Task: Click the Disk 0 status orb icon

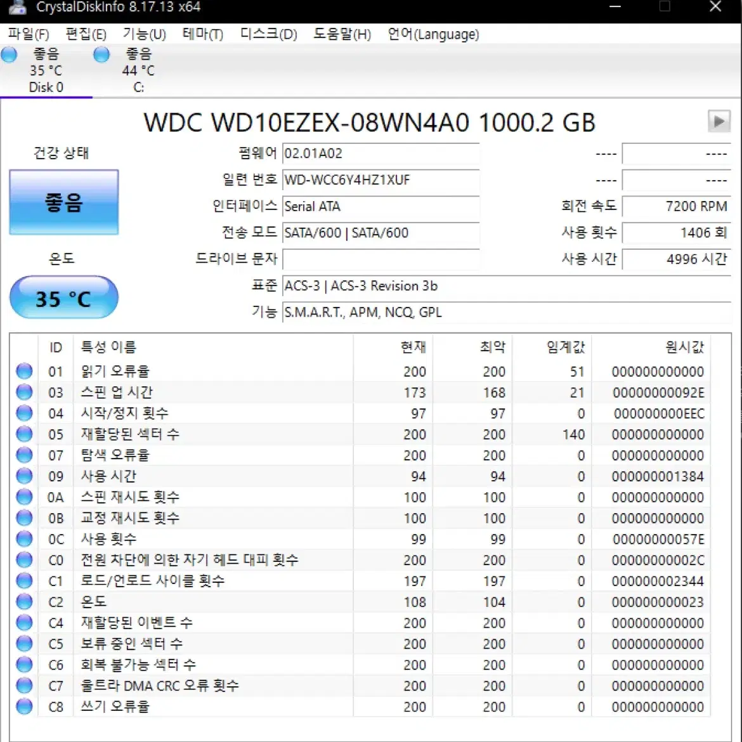Action: tap(9, 55)
